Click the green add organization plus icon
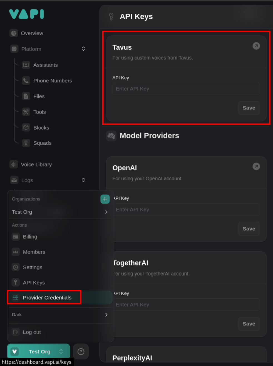The image size is (273, 366). point(105,199)
